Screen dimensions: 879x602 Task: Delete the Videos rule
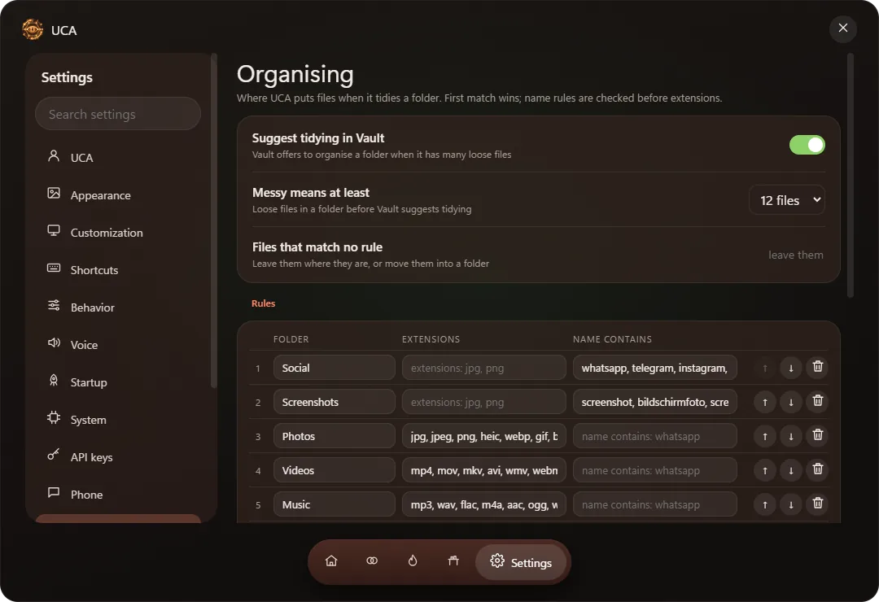click(x=818, y=469)
